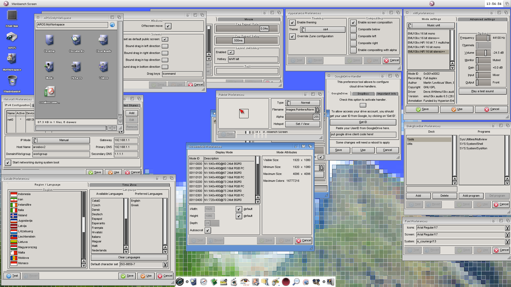Image resolution: width=511 pixels, height=287 pixels.
Task: Toggle the Enable theming checkbox
Action: (292, 23)
